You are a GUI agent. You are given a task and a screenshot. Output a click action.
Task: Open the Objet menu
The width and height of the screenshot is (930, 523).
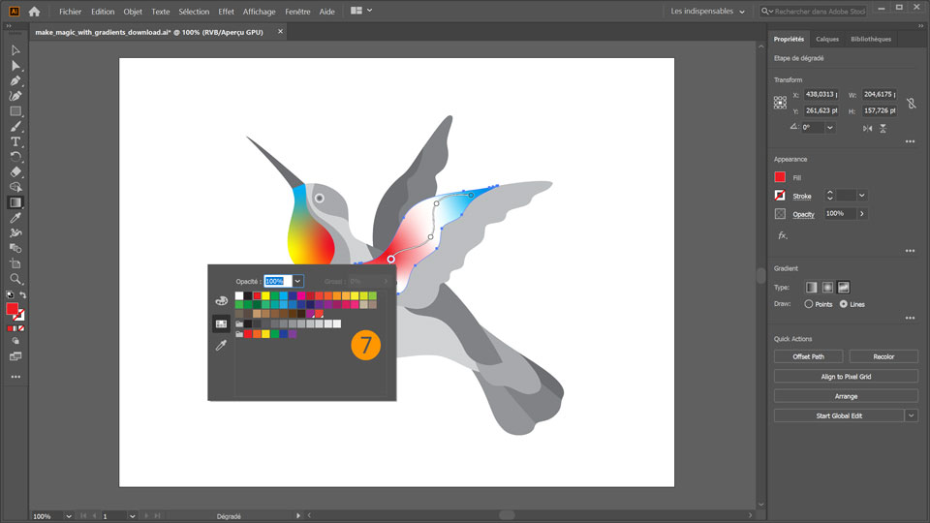pyautogui.click(x=133, y=12)
